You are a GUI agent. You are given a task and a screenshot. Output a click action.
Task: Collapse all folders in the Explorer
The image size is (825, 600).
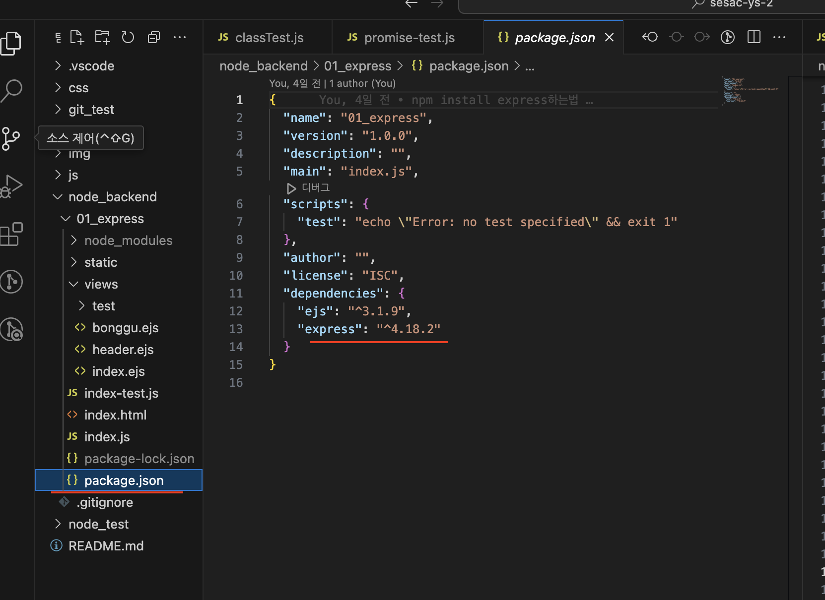pyautogui.click(x=154, y=37)
